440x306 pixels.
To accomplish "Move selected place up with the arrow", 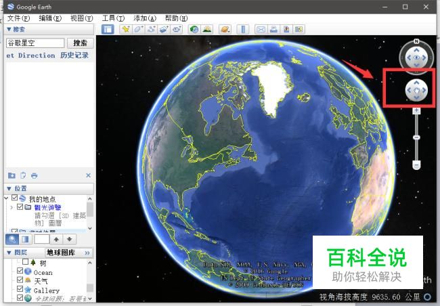I will pos(56,239).
